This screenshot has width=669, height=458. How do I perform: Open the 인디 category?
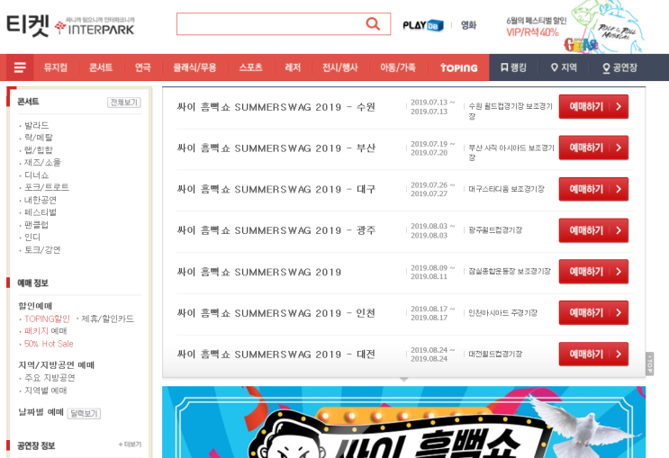point(32,238)
